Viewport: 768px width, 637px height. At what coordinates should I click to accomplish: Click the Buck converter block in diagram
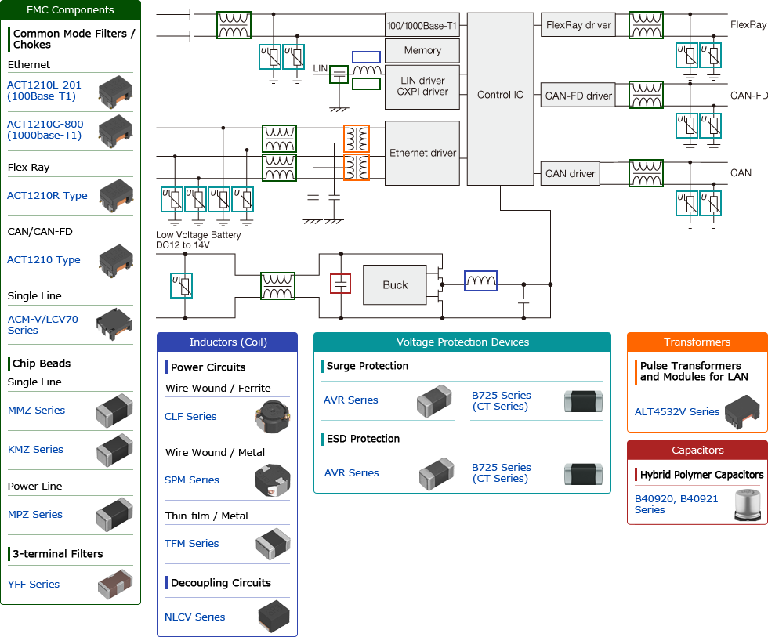393,285
